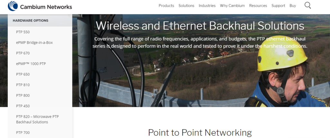
Task: Select PTP 450 in sidebar
Action: pyautogui.click(x=23, y=106)
